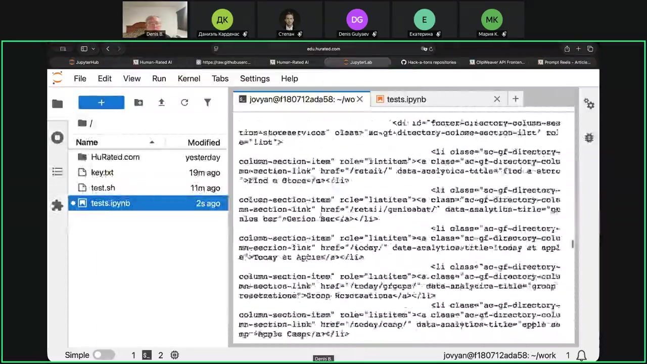This screenshot has height=364, width=647.
Task: Open the Kernel menu
Action: tap(189, 79)
